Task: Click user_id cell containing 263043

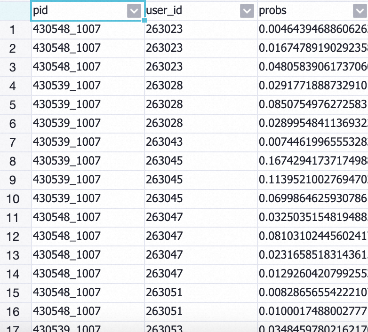Action: point(201,142)
